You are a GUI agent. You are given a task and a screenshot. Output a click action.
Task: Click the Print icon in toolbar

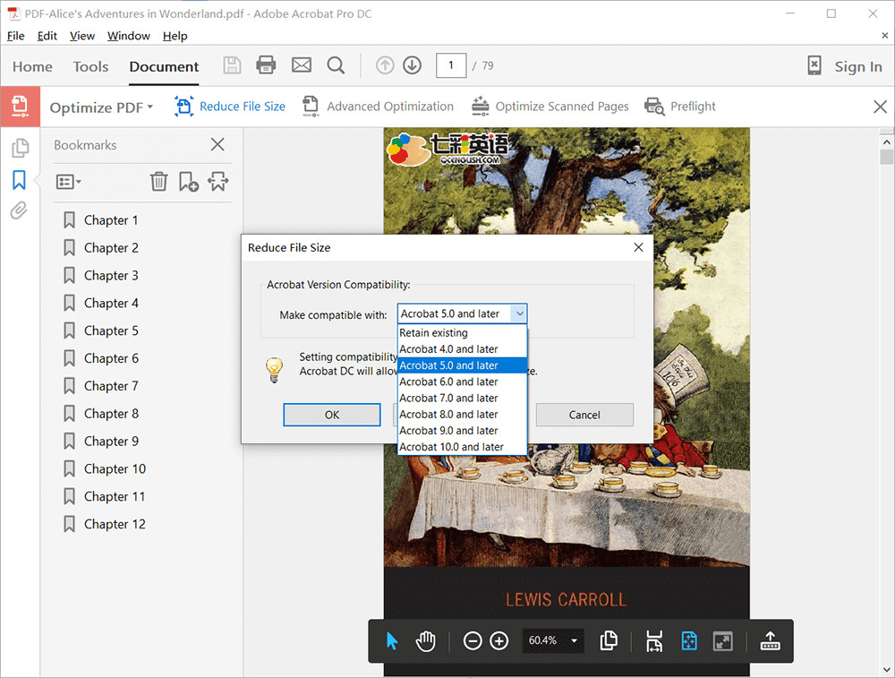pos(266,65)
